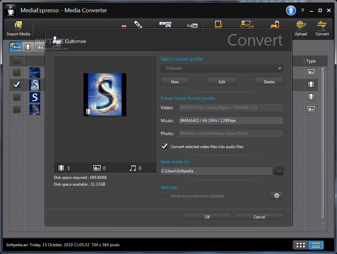
Task: Click the blue update arrow icon
Action: tap(291, 10)
